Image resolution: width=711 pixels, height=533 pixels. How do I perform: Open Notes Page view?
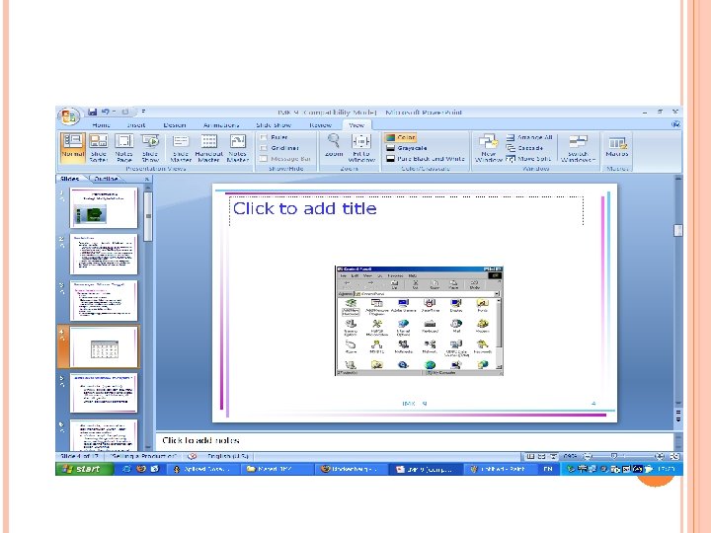(123, 148)
